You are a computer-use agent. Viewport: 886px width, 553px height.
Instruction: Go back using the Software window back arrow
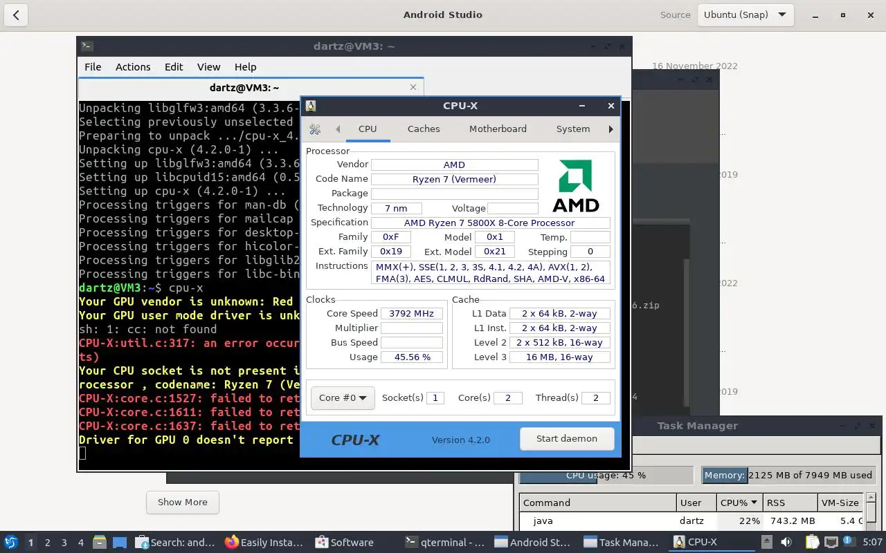tap(16, 15)
